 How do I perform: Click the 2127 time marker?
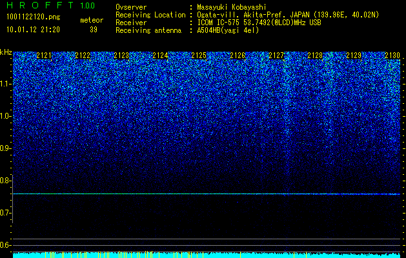[x=276, y=55]
